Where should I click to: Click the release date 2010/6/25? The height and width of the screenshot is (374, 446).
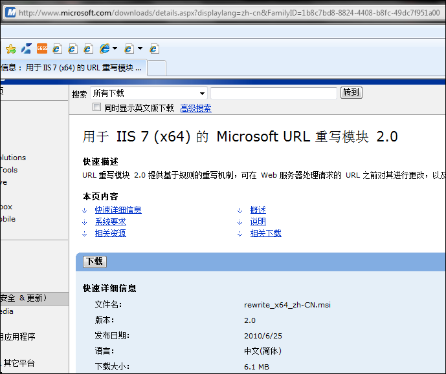263,336
